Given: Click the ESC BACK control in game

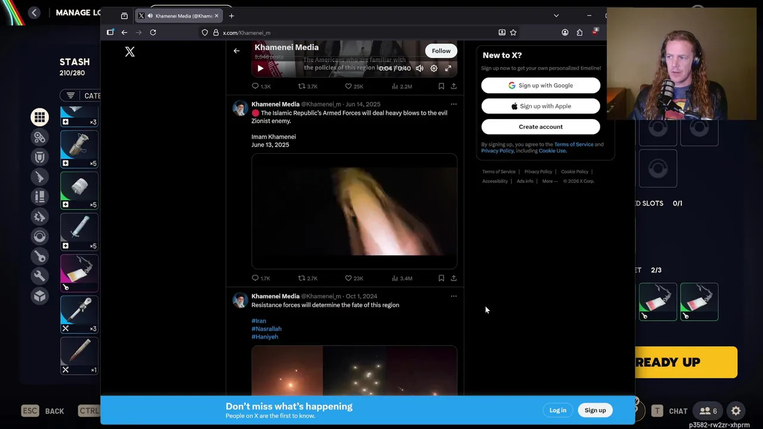Looking at the screenshot, I should pyautogui.click(x=43, y=411).
